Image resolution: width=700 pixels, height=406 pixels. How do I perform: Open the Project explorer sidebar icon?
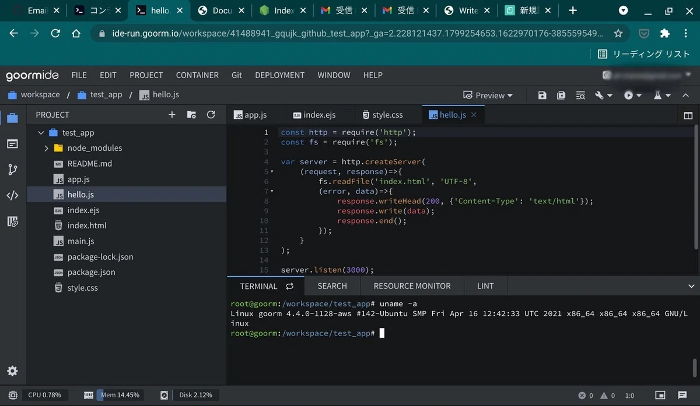[x=12, y=118]
